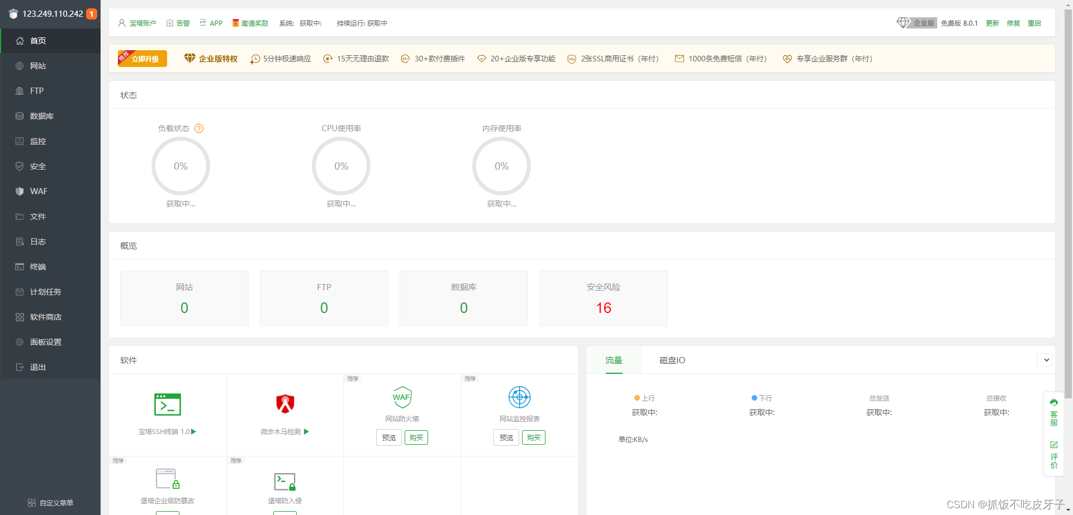1073x515 pixels.
Task: Click the 内存使用率 0% gauge
Action: coord(501,166)
